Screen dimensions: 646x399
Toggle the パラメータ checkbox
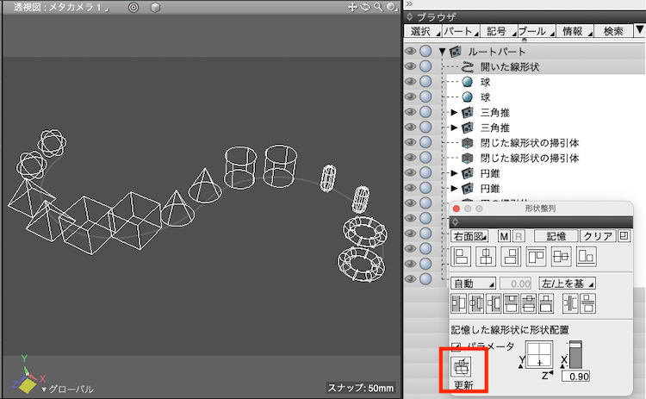click(457, 346)
